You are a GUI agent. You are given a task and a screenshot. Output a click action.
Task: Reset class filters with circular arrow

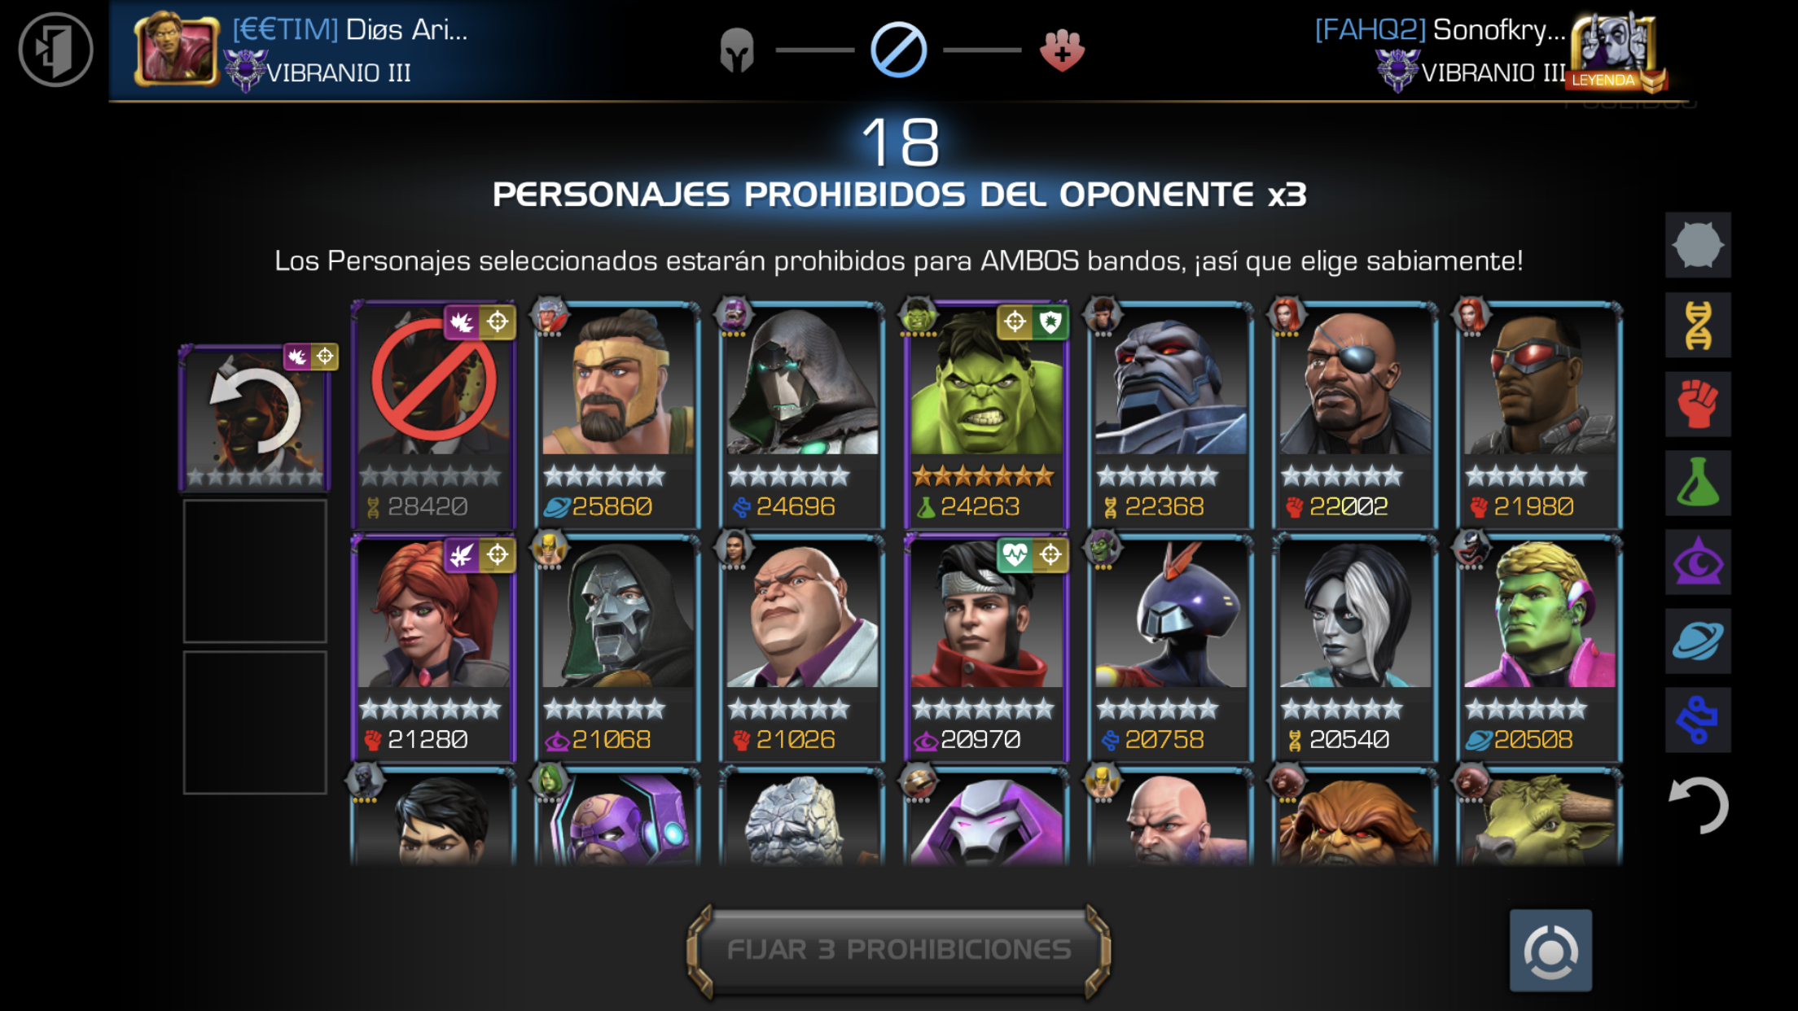click(x=1699, y=805)
